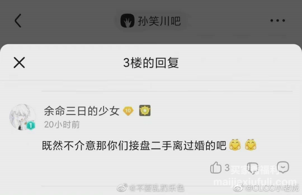302x195 pixels.
Task: Tap the second smiling emoji in comment
Action: click(x=250, y=145)
